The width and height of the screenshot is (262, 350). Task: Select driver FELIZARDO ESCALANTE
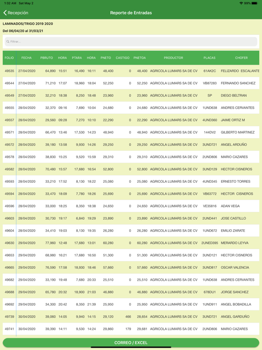[x=240, y=71]
